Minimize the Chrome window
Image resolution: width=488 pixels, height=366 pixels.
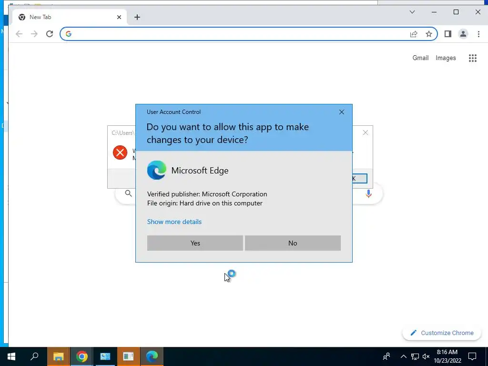click(434, 12)
